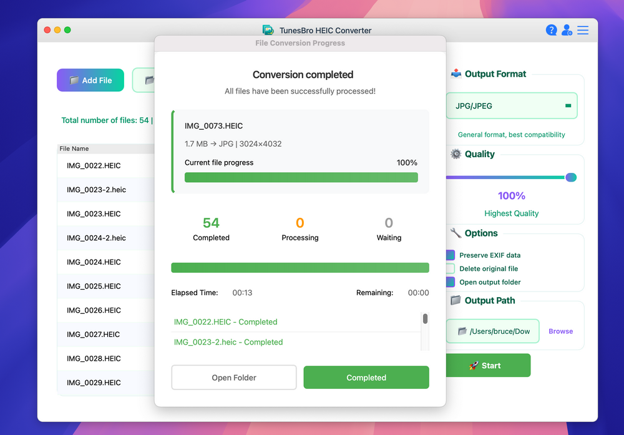
Task: Click the Remaining 00:00 value
Action: click(418, 293)
